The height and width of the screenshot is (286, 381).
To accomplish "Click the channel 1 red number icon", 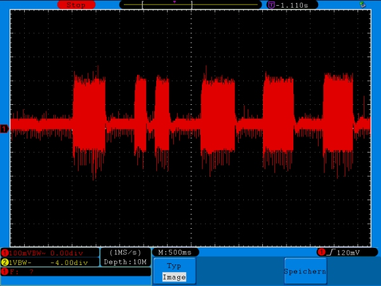I will (4, 253).
